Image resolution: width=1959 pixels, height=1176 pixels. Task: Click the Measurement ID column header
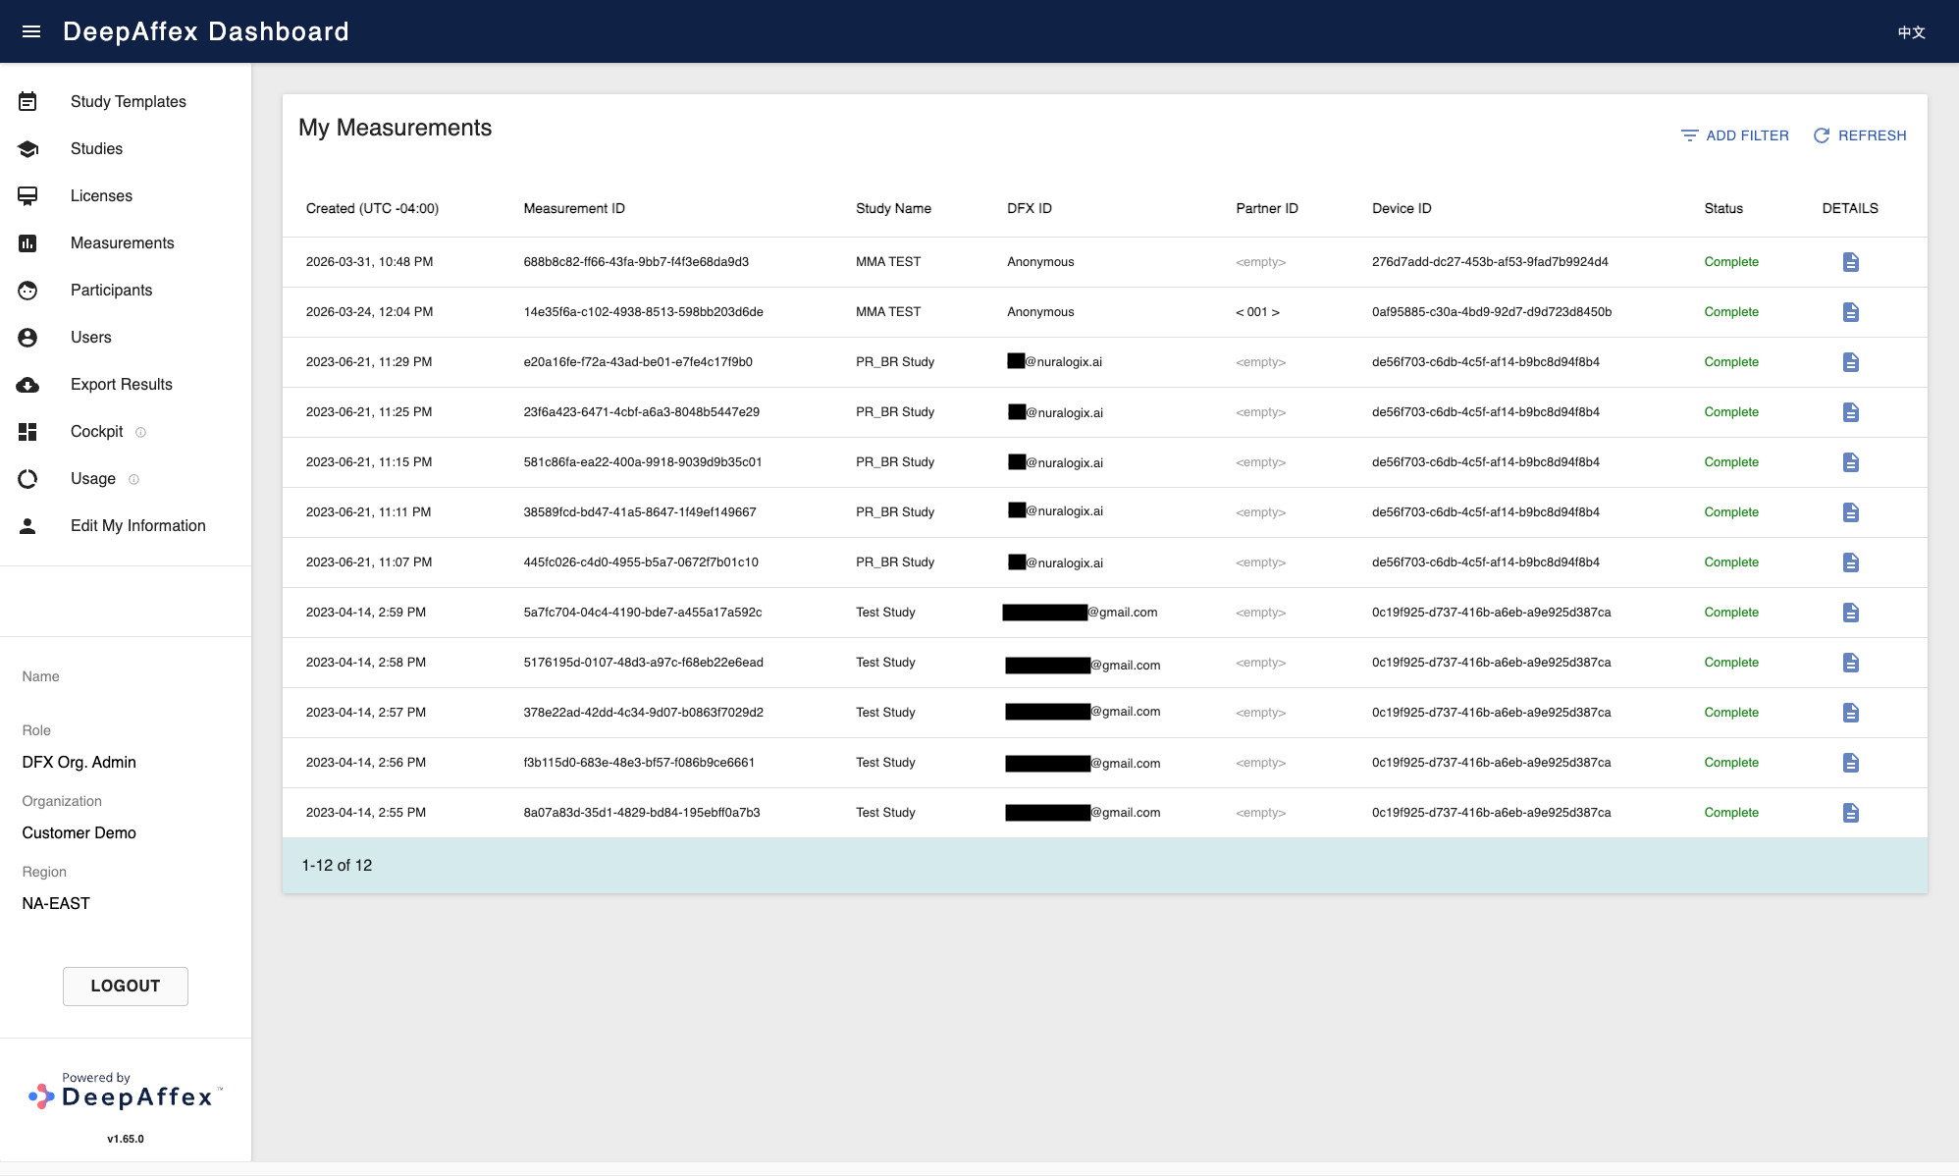(574, 208)
